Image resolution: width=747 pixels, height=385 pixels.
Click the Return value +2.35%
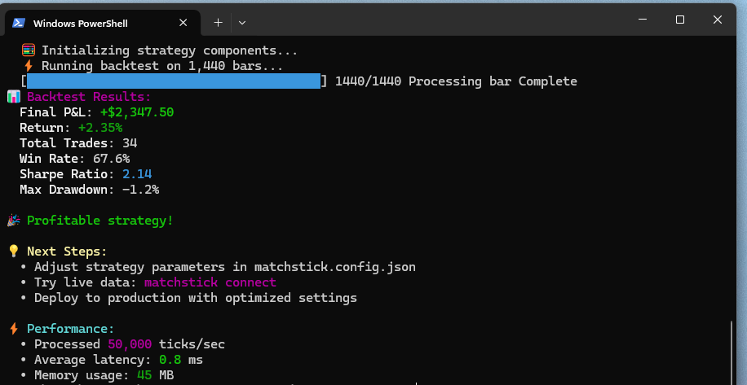point(100,128)
